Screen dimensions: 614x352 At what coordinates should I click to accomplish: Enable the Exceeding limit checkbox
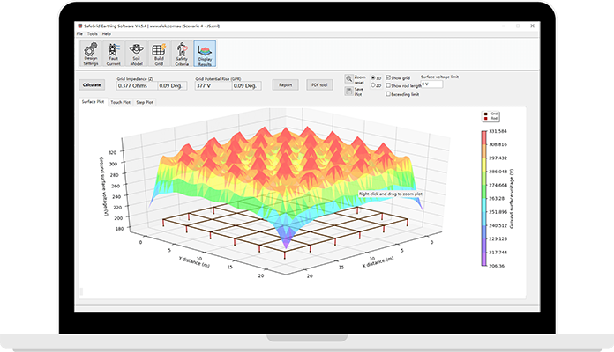tap(388, 94)
